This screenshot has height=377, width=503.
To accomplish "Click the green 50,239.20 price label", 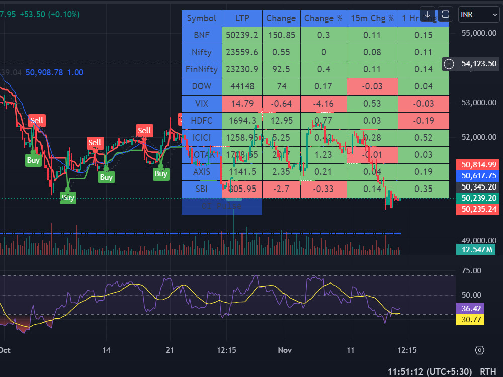I will [x=478, y=198].
